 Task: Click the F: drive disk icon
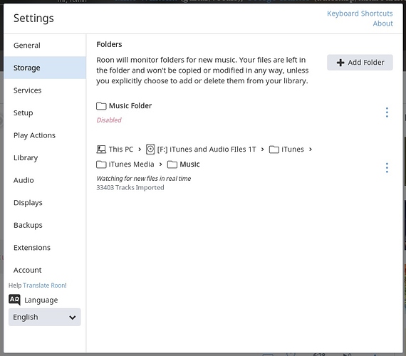[x=150, y=150]
